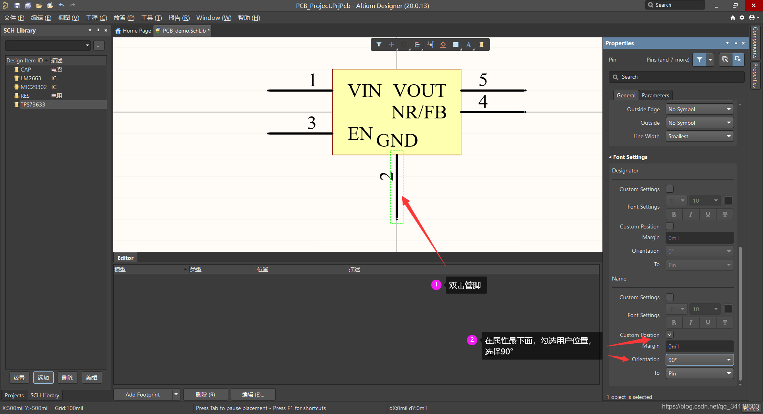This screenshot has height=414, width=763.
Task: Open the Align objects tool
Action: pos(417,44)
